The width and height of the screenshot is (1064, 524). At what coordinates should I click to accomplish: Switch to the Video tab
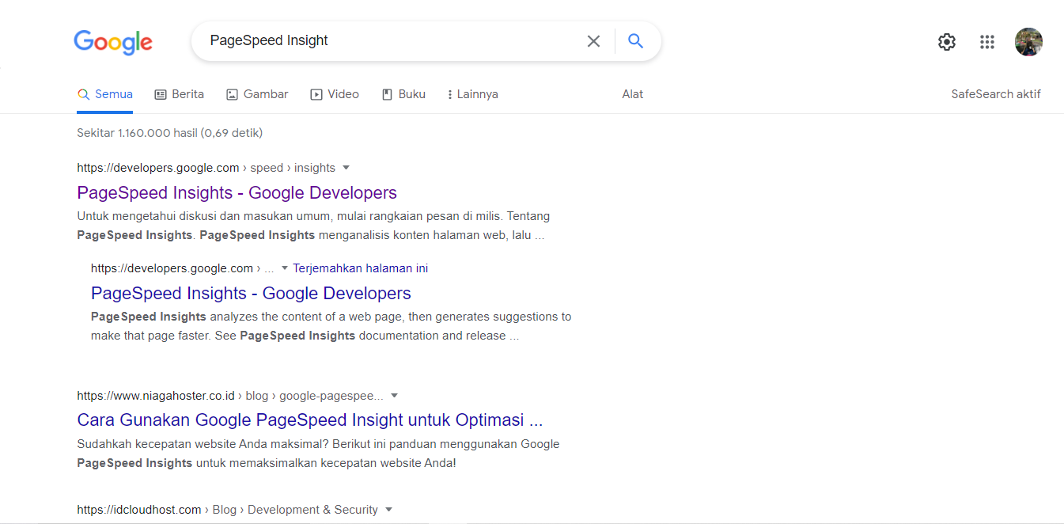coord(335,94)
